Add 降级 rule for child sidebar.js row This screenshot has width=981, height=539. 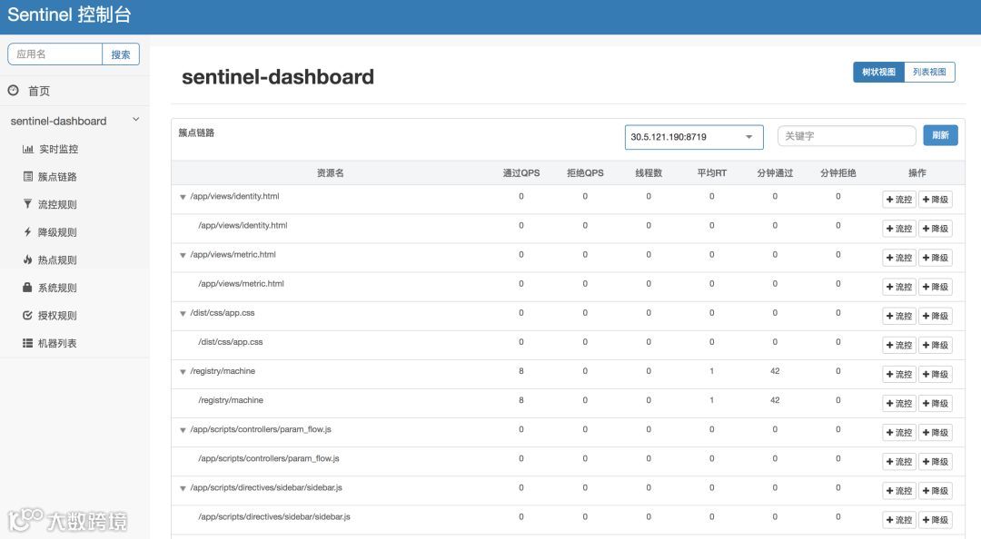tap(936, 520)
